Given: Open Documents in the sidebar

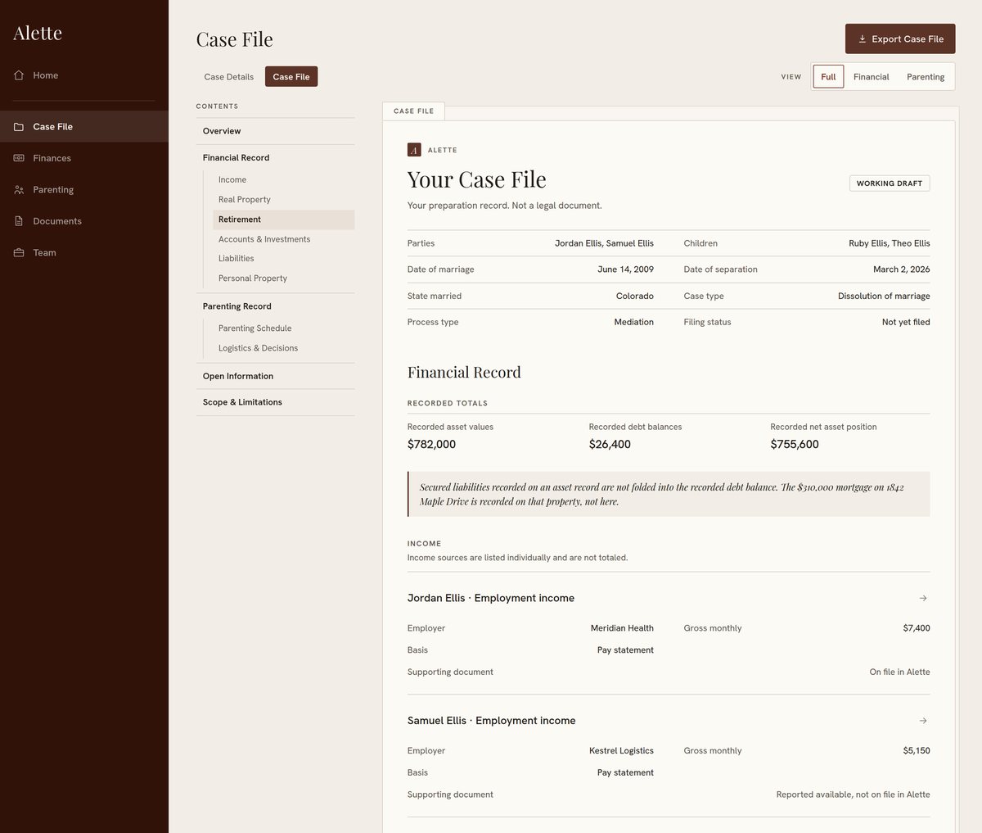Looking at the screenshot, I should [x=84, y=221].
